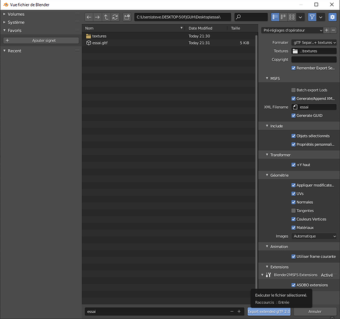
Task: Uncheck Generate GUID option
Action: [x=293, y=116]
